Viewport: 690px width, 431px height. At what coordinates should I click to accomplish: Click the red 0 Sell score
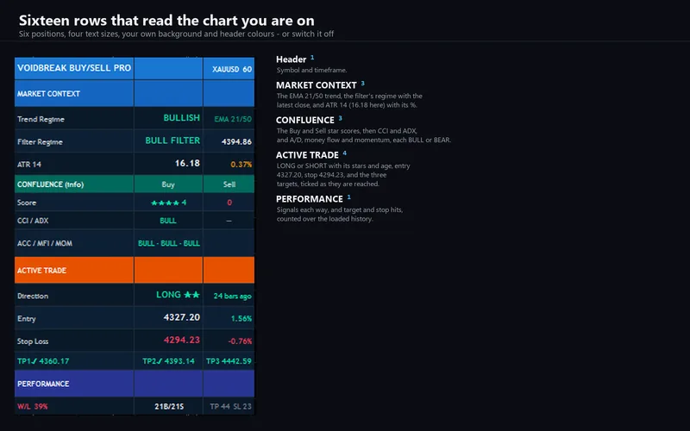click(x=229, y=203)
